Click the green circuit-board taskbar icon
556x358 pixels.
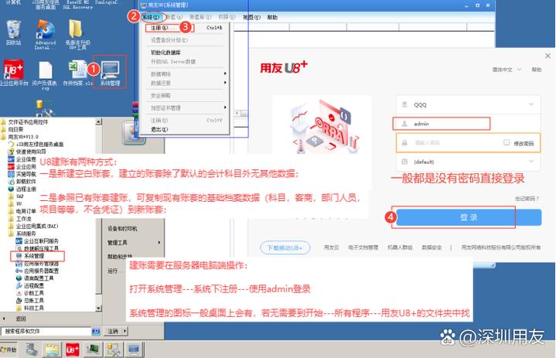point(93,349)
